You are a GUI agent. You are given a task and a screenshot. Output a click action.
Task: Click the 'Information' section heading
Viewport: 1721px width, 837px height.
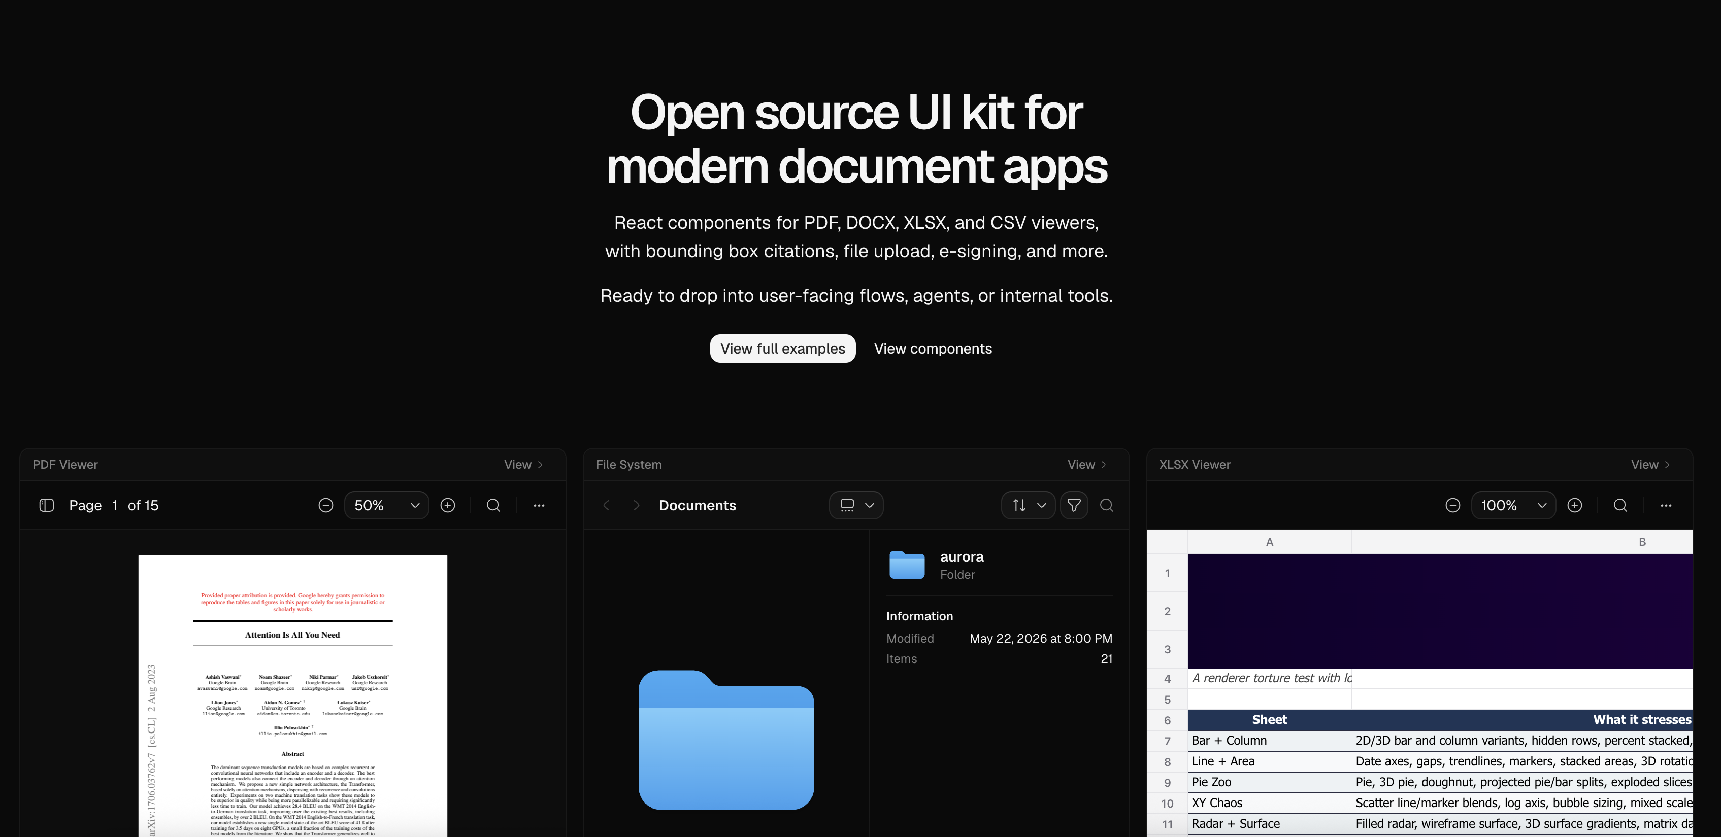(x=919, y=616)
